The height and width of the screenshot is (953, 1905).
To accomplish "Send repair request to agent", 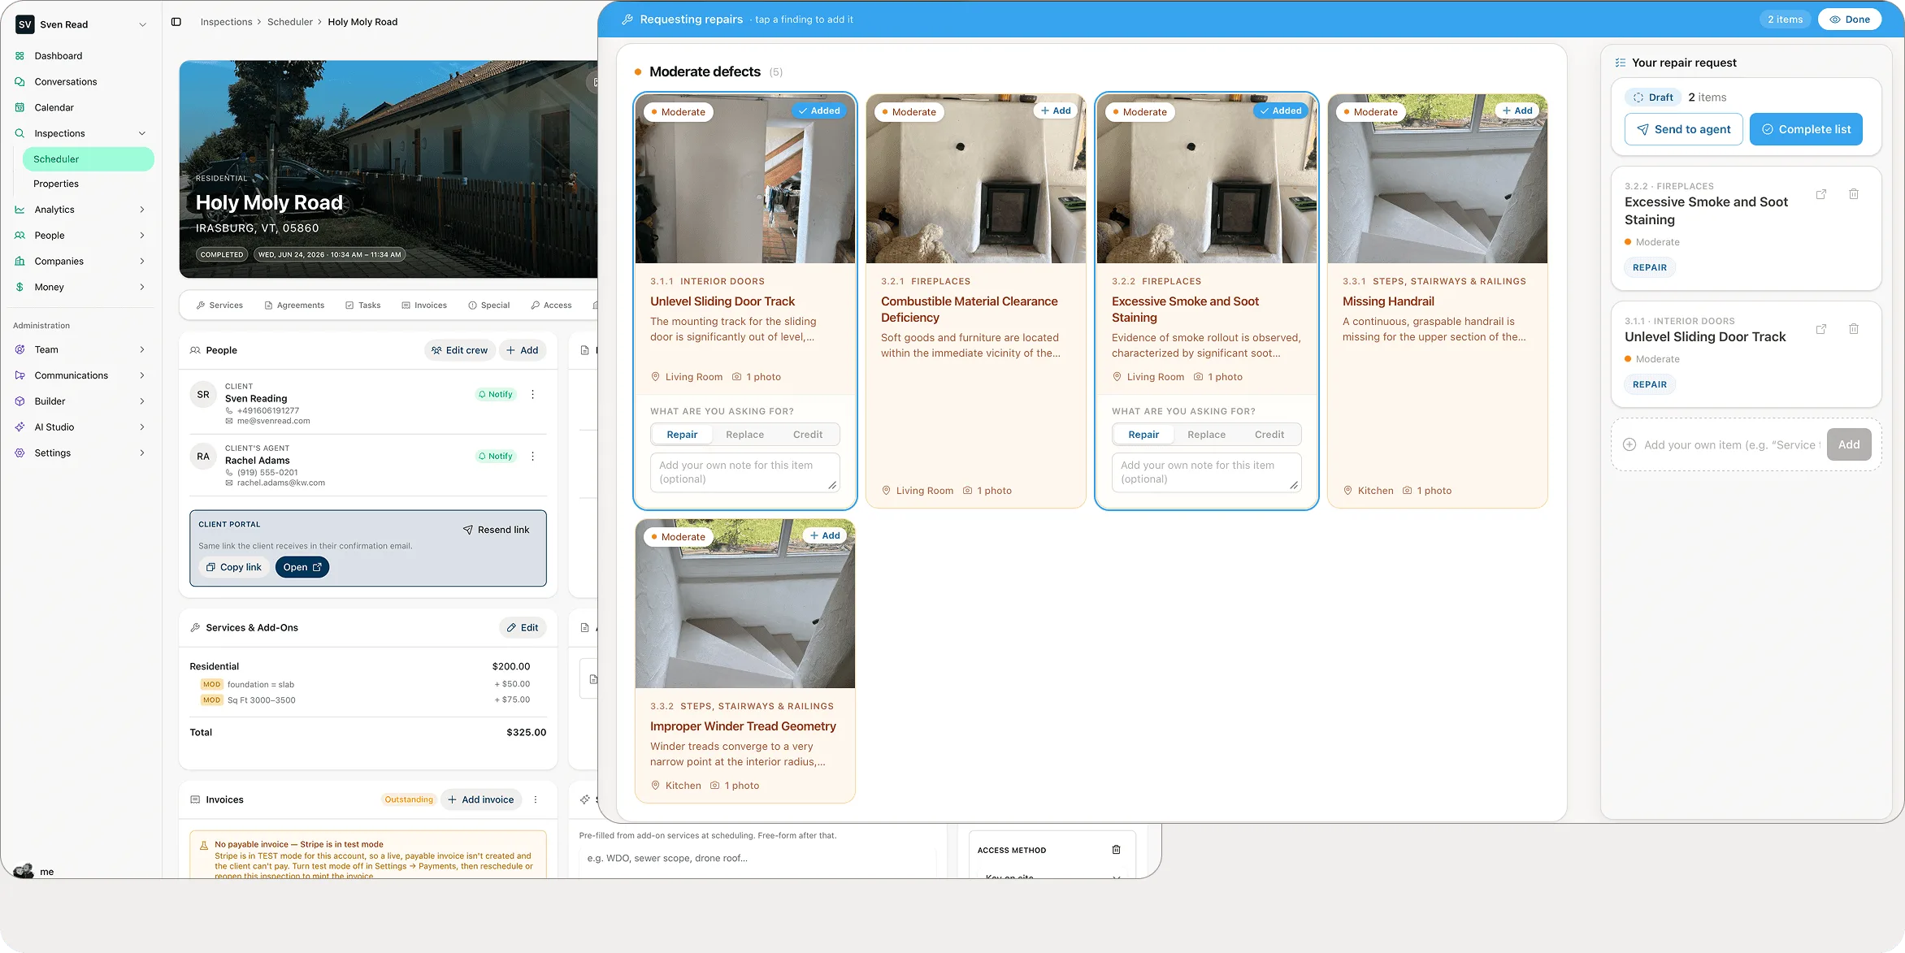I will click(1683, 129).
